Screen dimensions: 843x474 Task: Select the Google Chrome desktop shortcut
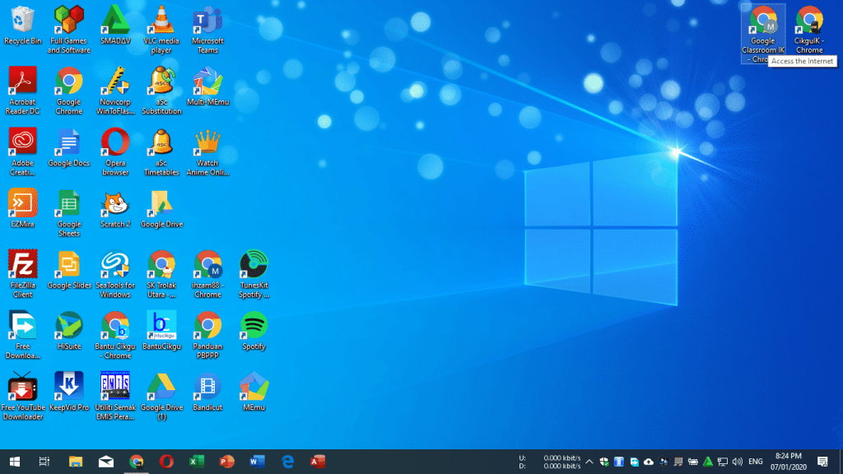[x=69, y=91]
